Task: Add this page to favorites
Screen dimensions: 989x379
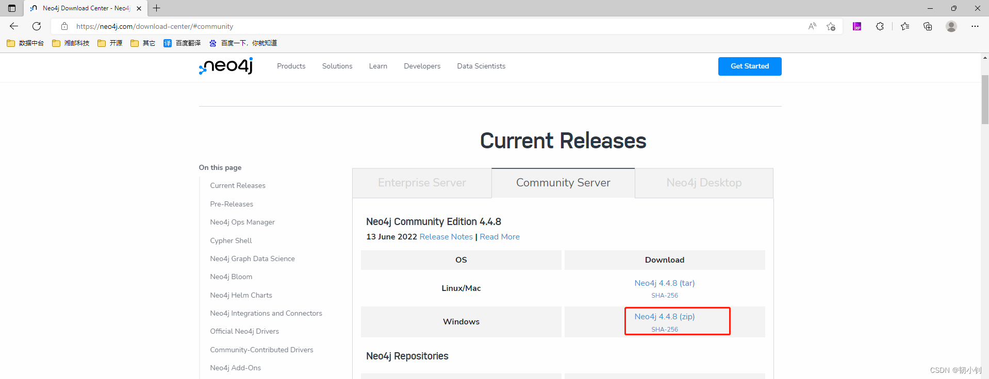Action: pyautogui.click(x=831, y=26)
